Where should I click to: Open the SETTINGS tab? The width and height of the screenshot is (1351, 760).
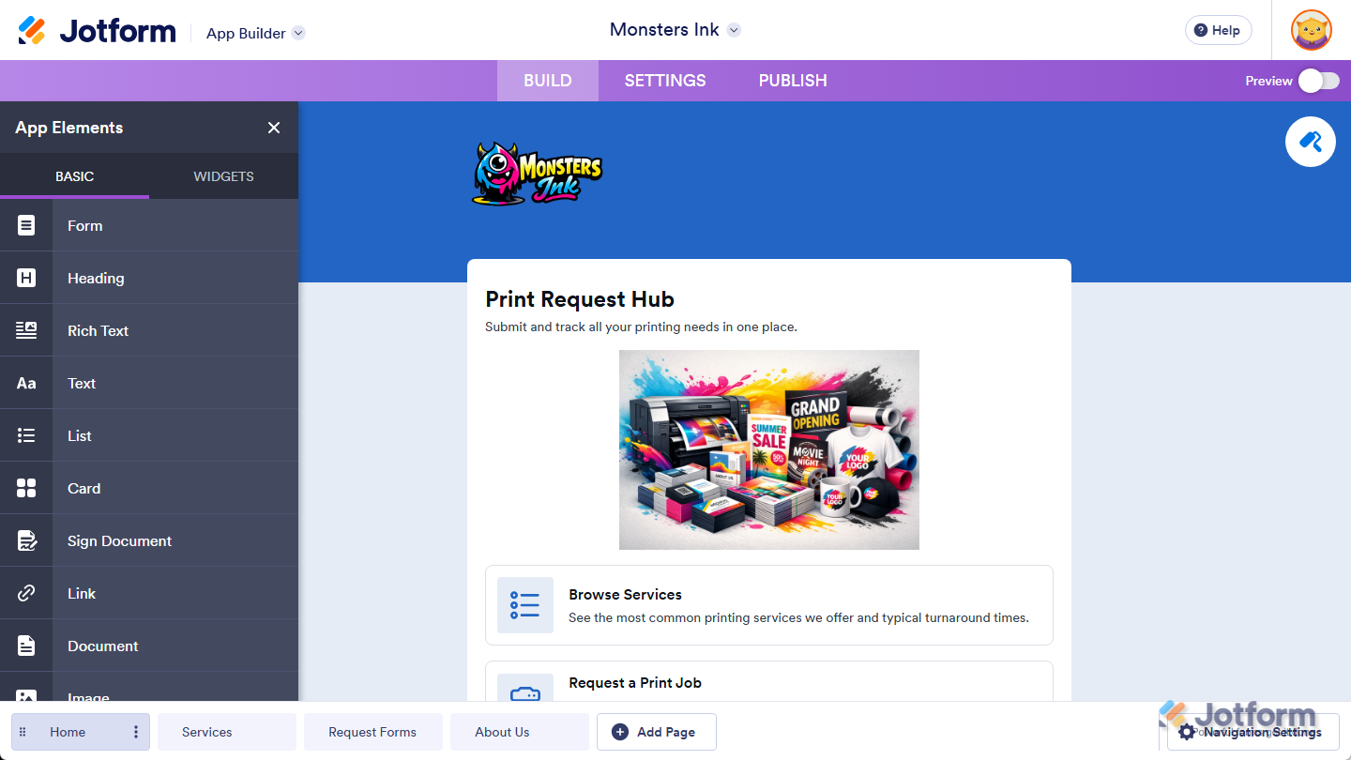(x=664, y=81)
